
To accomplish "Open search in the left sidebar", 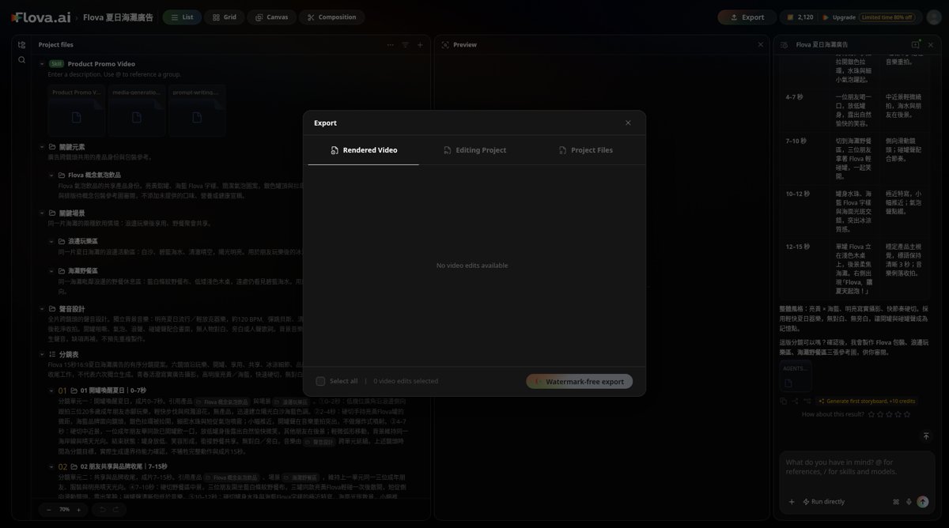I will pos(21,60).
